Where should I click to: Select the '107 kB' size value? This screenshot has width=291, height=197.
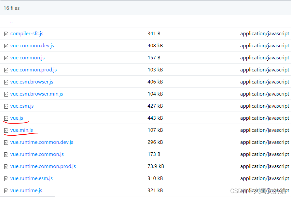click(x=155, y=130)
